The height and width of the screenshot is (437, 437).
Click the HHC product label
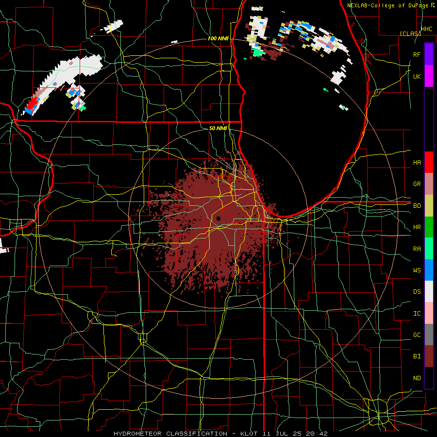(426, 29)
